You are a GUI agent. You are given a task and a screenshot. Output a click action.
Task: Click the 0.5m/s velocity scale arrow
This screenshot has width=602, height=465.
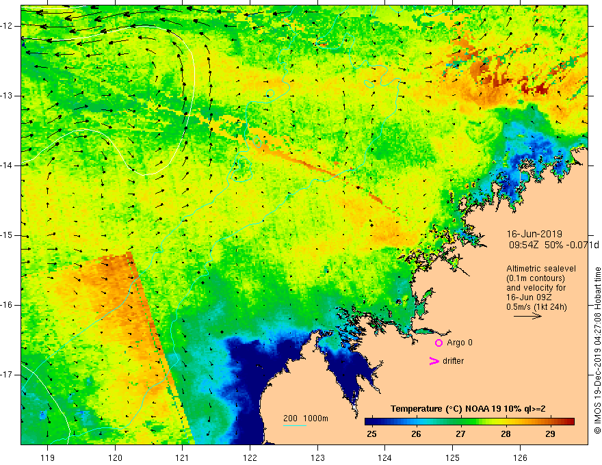point(527,316)
